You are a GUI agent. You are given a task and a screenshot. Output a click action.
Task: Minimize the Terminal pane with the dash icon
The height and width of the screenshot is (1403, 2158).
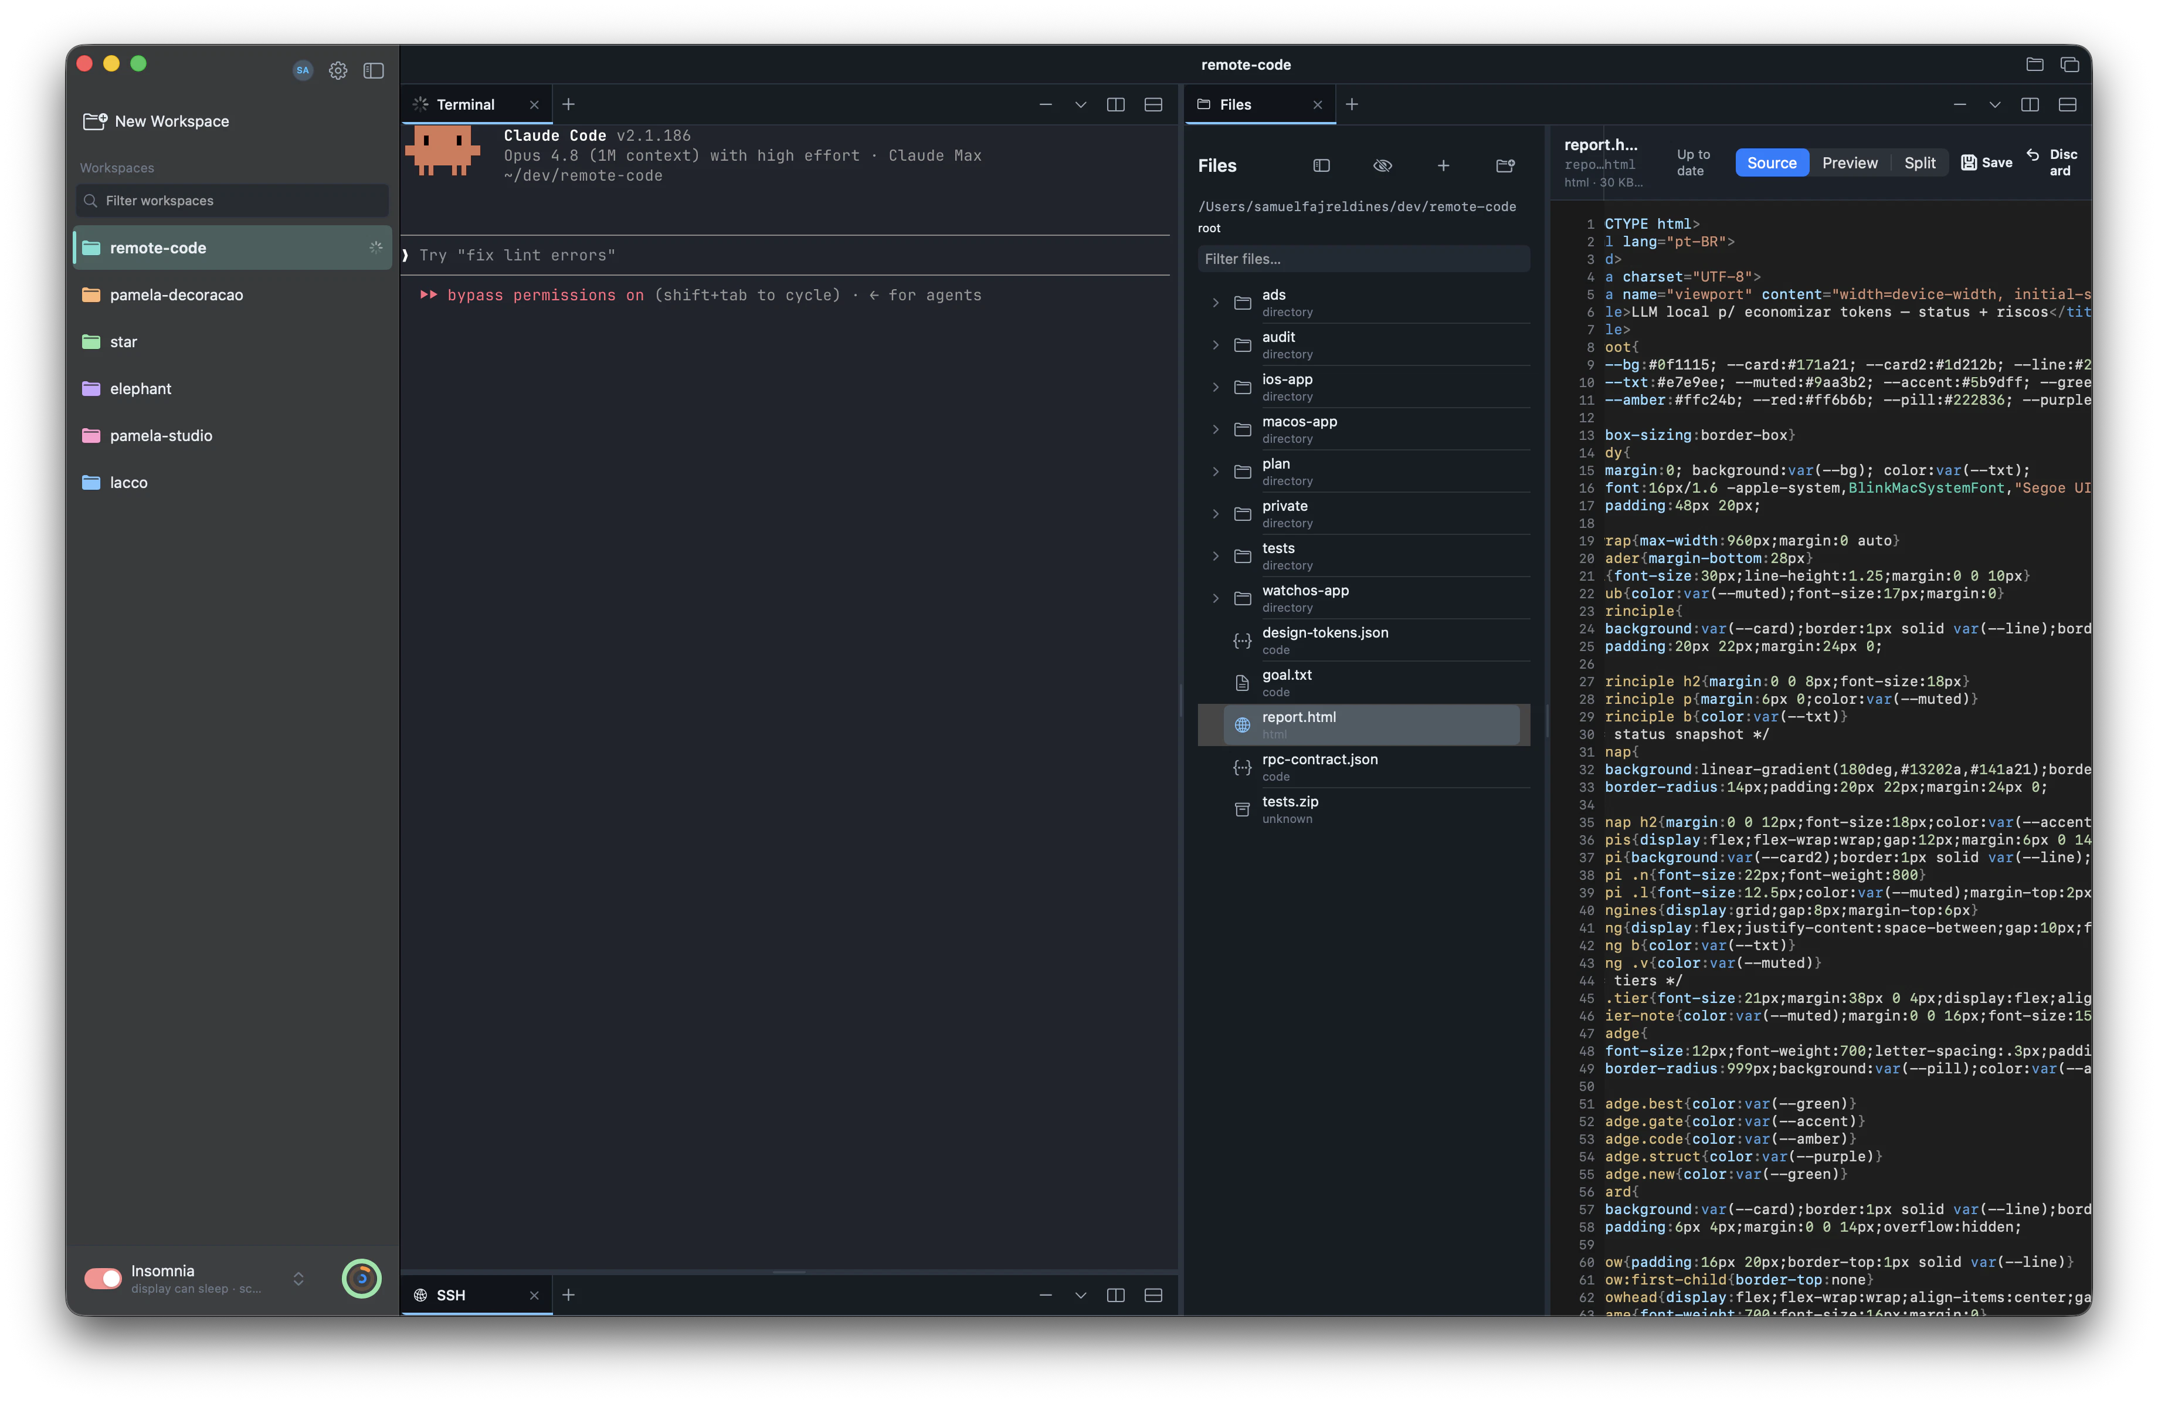click(x=1046, y=104)
